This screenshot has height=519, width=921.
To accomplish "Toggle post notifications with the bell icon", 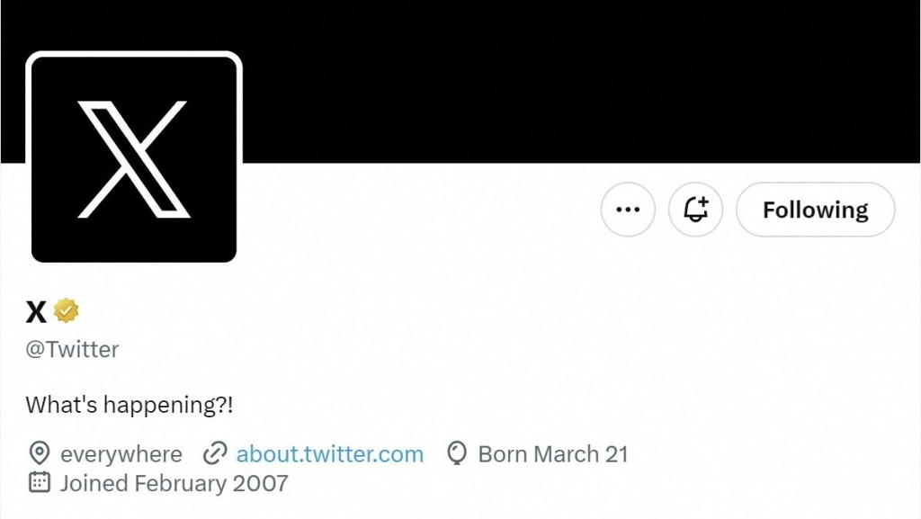I will coord(695,210).
